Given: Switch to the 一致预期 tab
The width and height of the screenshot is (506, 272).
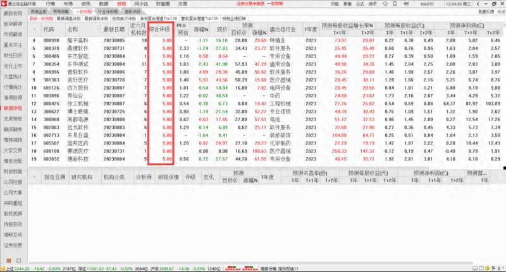Looking at the screenshot, I should (x=84, y=12).
